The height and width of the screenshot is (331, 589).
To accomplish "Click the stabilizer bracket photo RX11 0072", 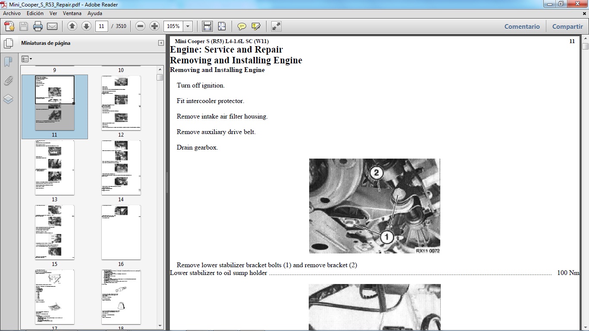I will coord(375,206).
